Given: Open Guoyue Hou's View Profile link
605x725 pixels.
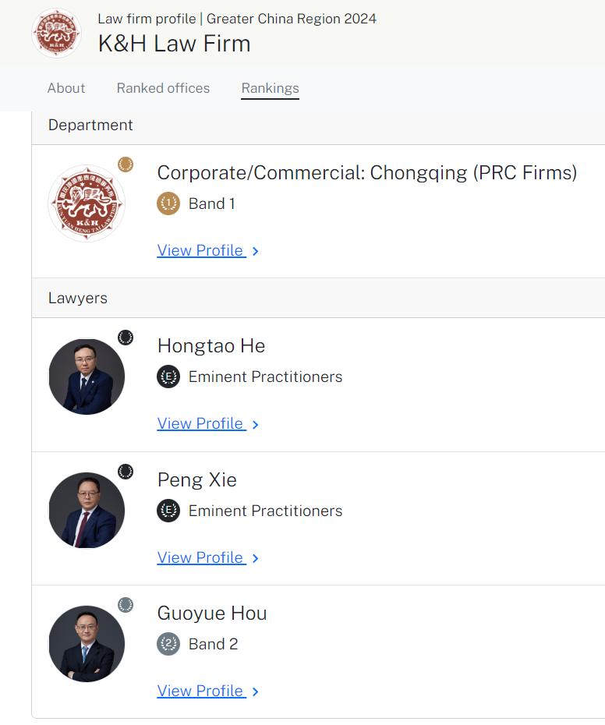Looking at the screenshot, I should coord(201,691).
